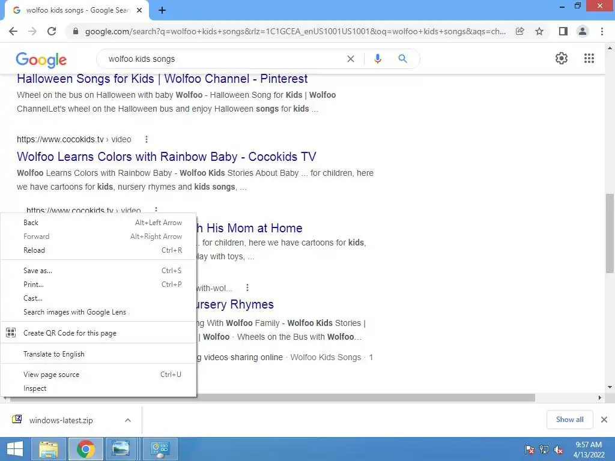Image resolution: width=615 pixels, height=461 pixels.
Task: Click Show all downloads button
Action: coord(569,420)
